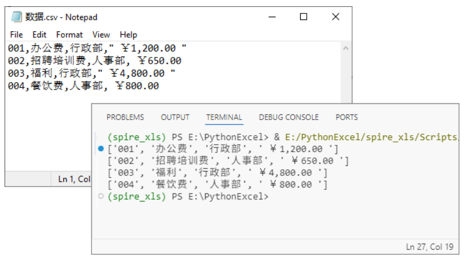The image size is (465, 258).
Task: Open the View menu
Action: [x=101, y=35]
